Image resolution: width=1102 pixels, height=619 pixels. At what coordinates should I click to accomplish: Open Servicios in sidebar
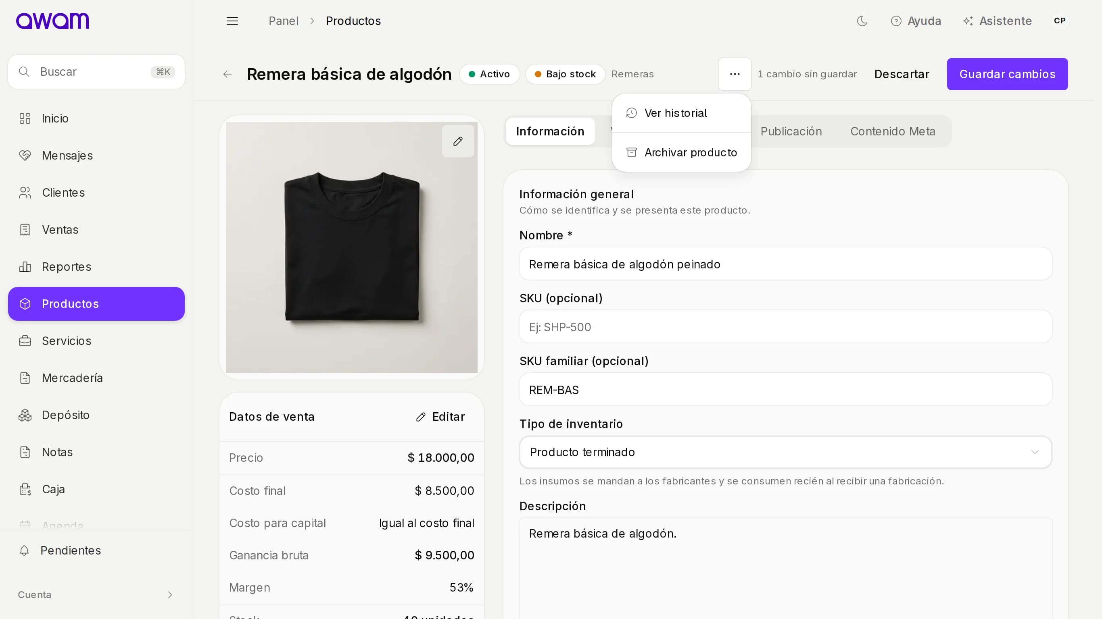[x=96, y=341]
